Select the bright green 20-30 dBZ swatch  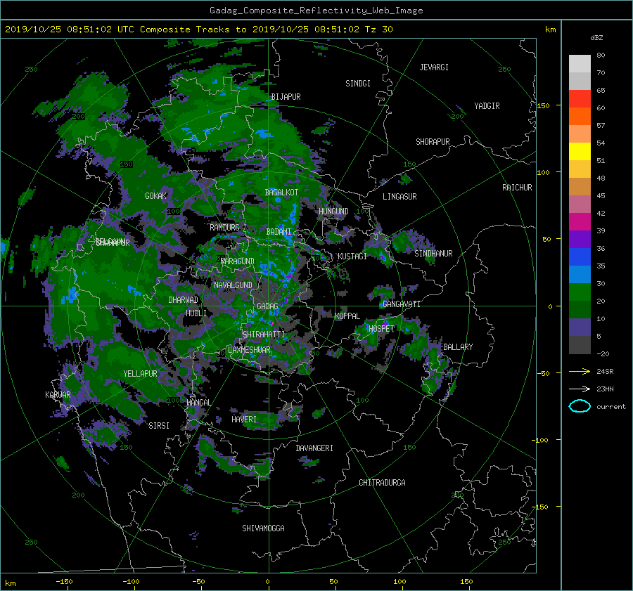pos(580,292)
